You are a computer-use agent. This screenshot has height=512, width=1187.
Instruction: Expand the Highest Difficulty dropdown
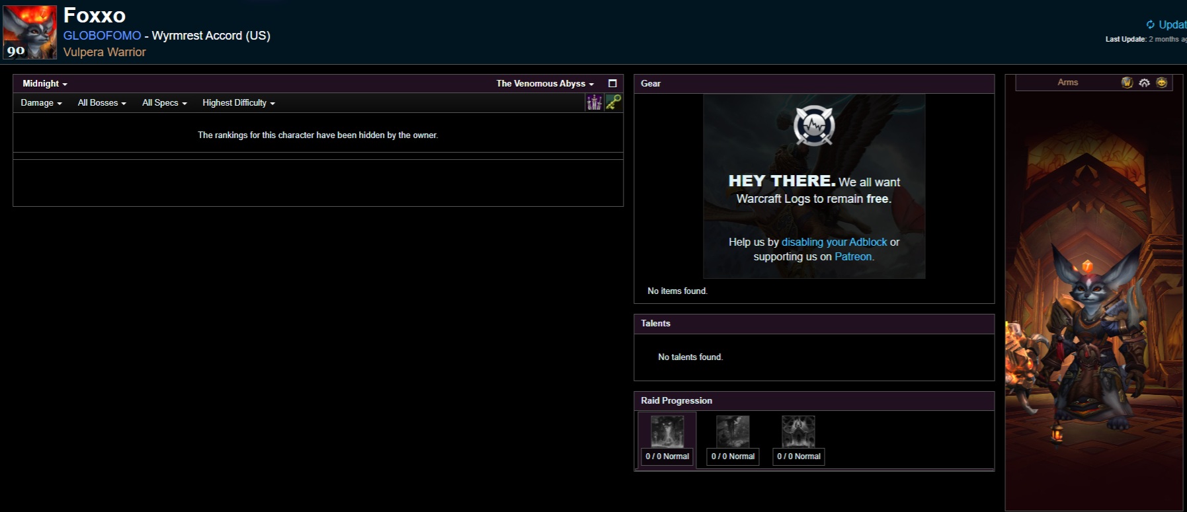(239, 103)
